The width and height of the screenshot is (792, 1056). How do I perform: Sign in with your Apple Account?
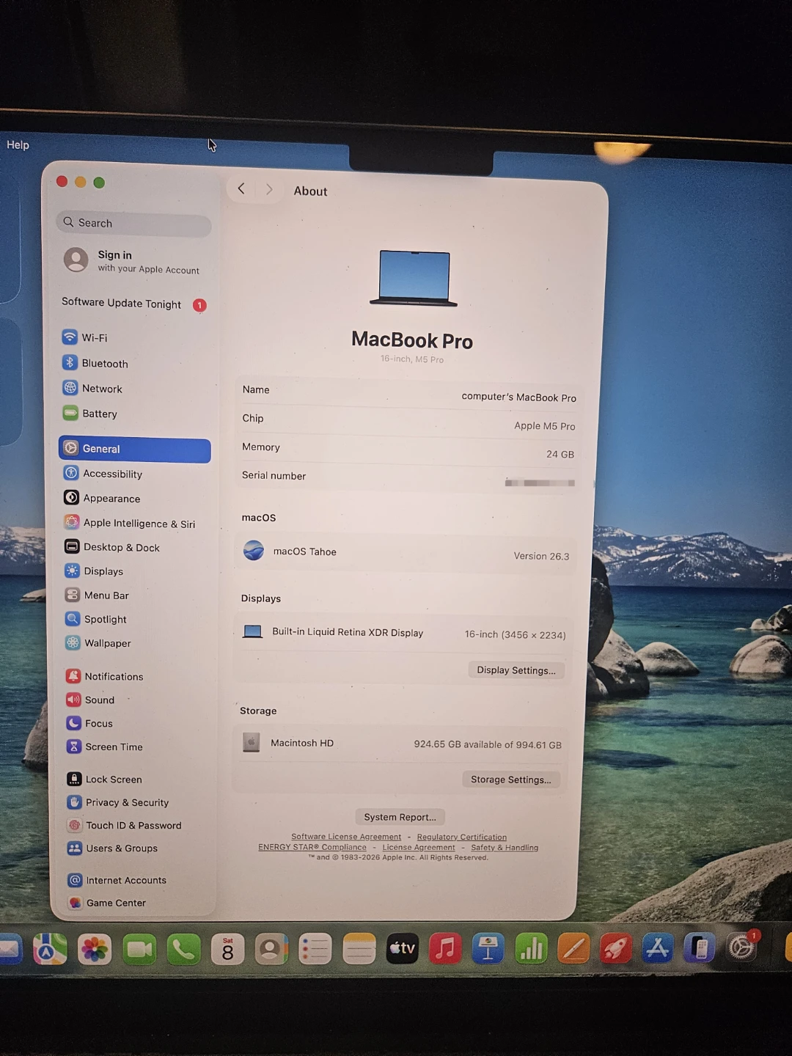(133, 261)
